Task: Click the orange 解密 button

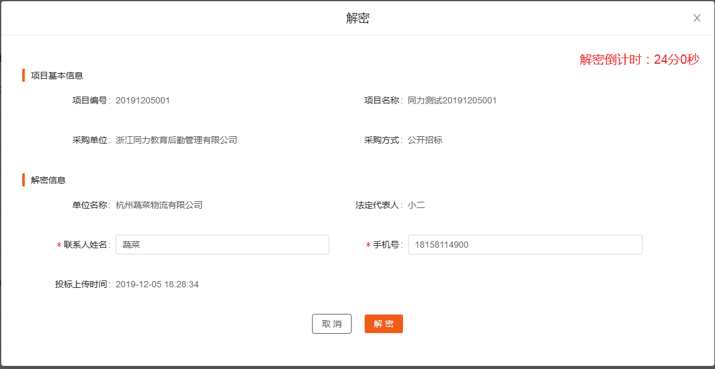Action: pyautogui.click(x=383, y=324)
